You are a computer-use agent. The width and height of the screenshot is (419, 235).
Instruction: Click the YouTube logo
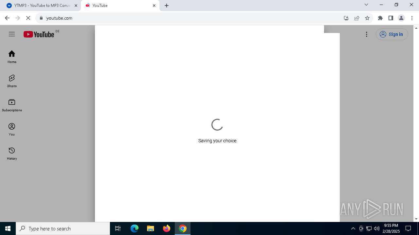pyautogui.click(x=39, y=34)
